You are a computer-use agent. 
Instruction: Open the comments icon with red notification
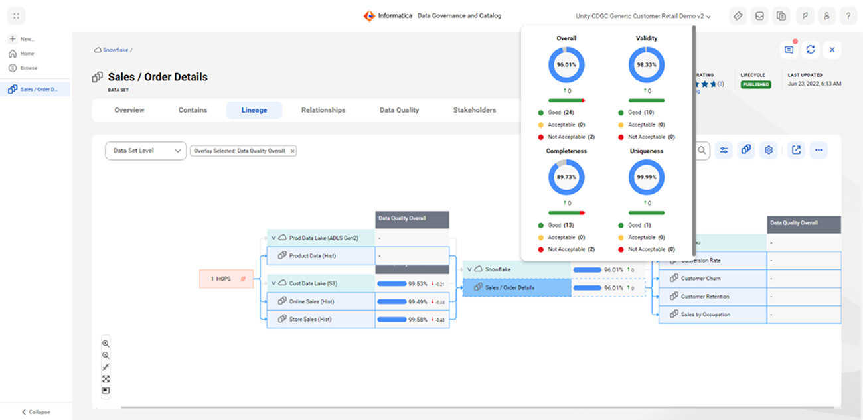pos(789,50)
